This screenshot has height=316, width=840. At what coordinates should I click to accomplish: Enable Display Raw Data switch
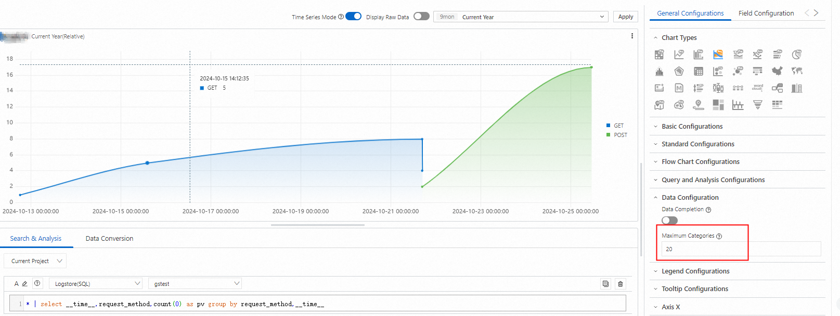pyautogui.click(x=421, y=16)
